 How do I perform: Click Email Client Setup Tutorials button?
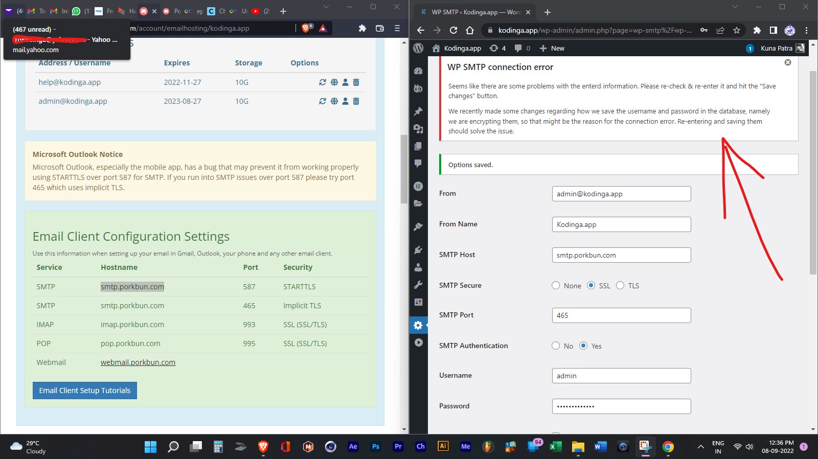point(85,391)
